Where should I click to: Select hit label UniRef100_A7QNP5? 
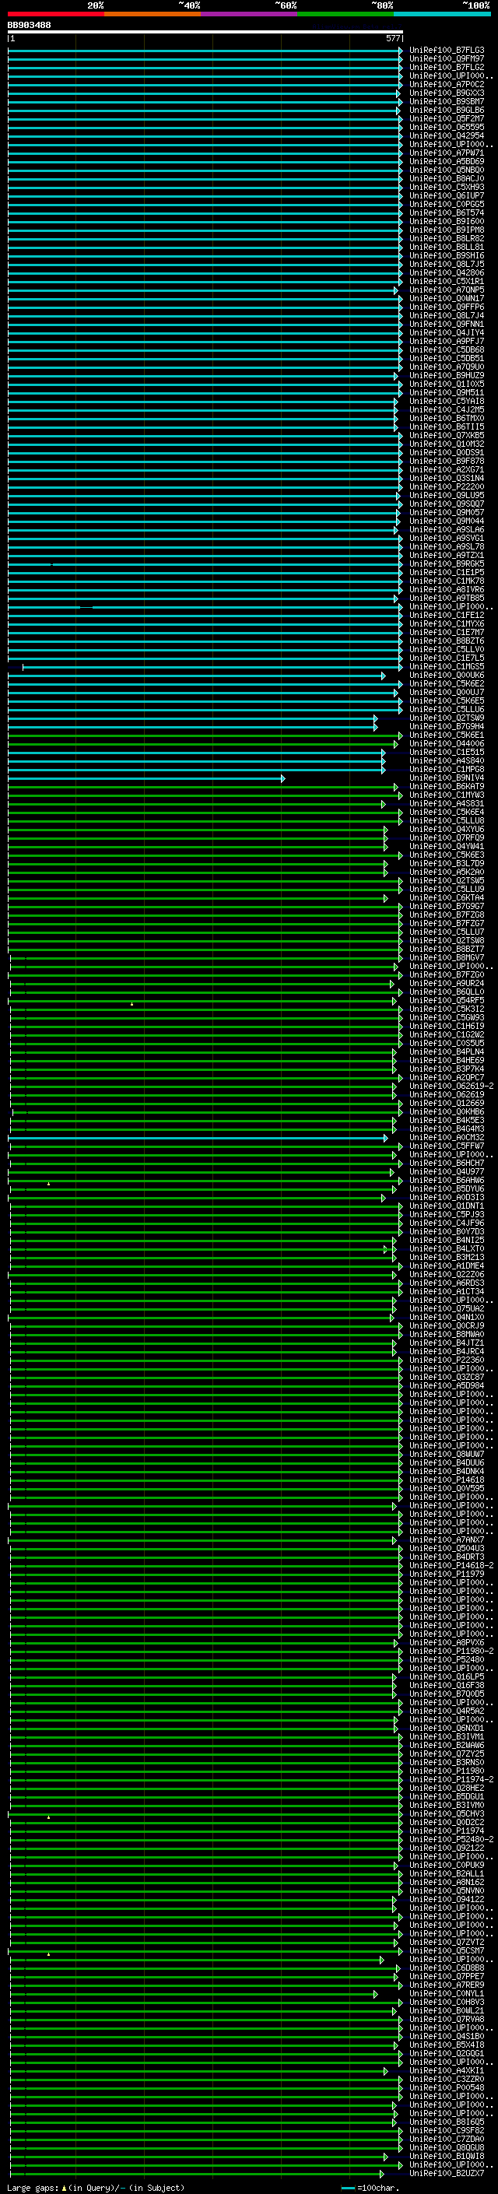[447, 290]
